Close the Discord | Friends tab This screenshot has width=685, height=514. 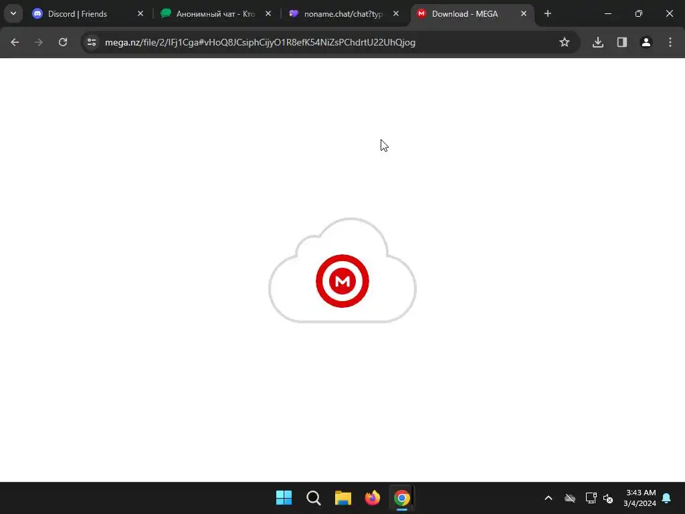click(140, 13)
